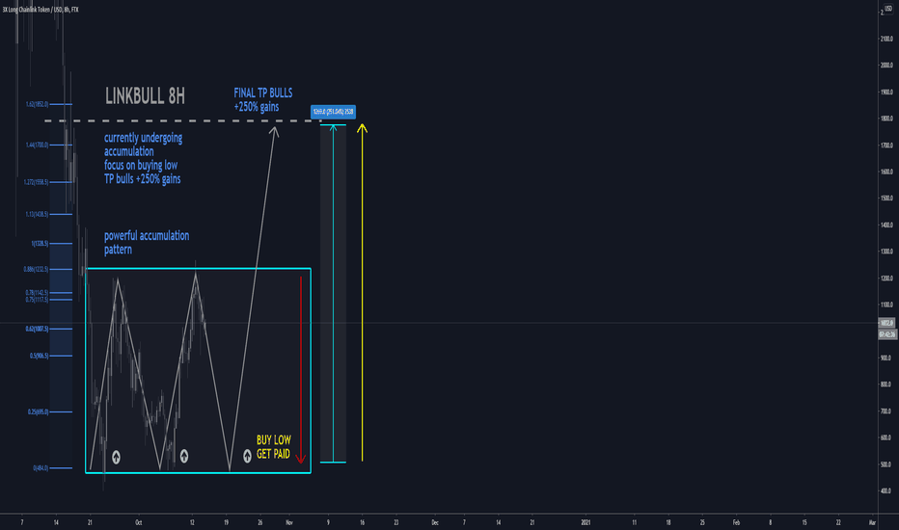
Task: Click the Fibonacci level label 1.62(1852.0)
Action: point(37,104)
